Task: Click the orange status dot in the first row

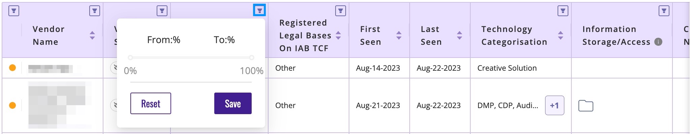Action: (x=12, y=68)
